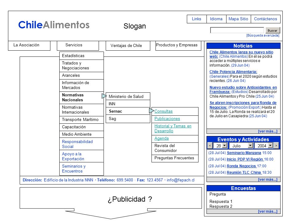
Task: Choose Responsabilidad Social menu entry
Action: point(81,144)
